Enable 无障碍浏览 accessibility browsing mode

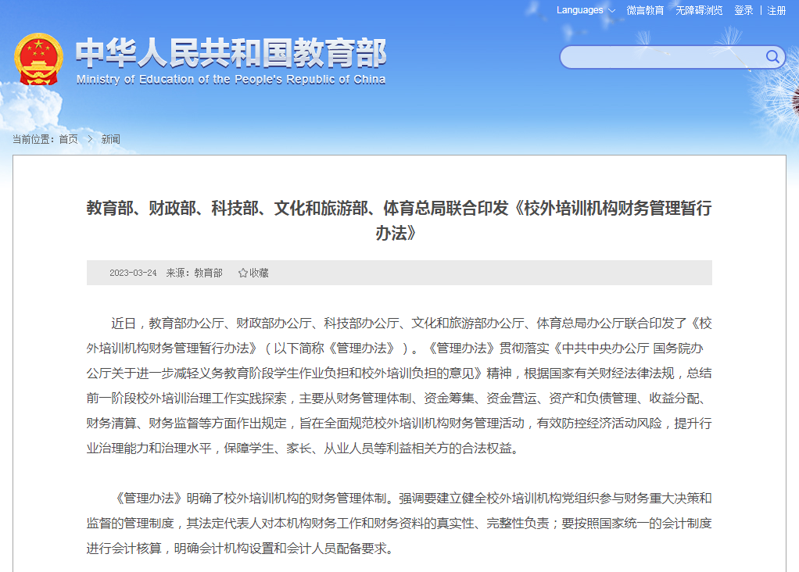(699, 10)
